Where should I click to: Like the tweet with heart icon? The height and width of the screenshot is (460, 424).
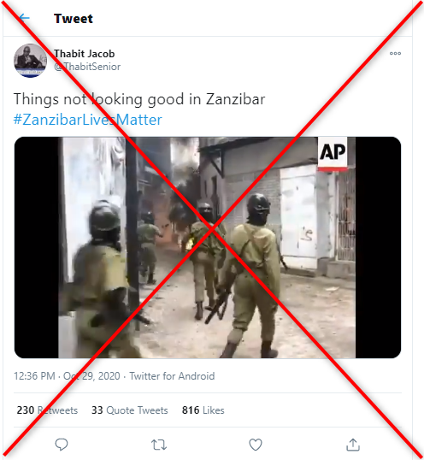256,445
